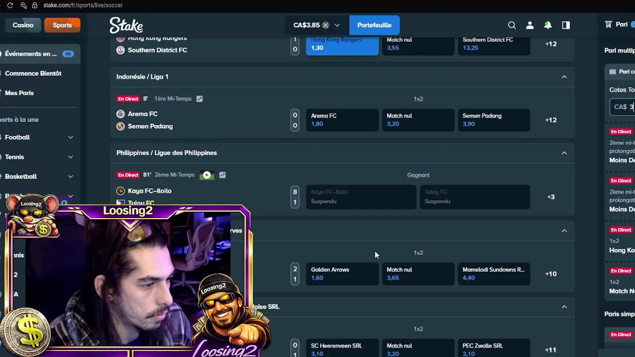The height and width of the screenshot is (357, 635).
Task: Select SC Heerenveen SRL odds 3,10
Action: click(x=342, y=348)
